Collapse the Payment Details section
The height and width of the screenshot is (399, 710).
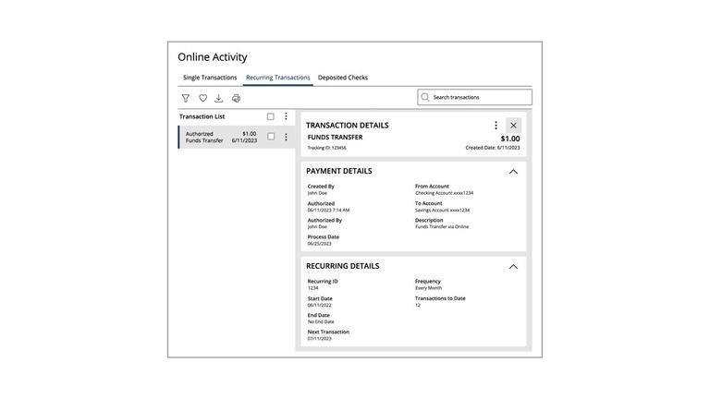pos(513,172)
